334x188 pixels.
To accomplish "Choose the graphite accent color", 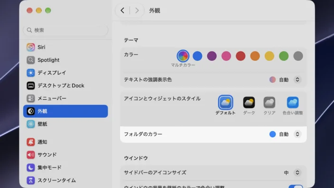I will [x=298, y=56].
